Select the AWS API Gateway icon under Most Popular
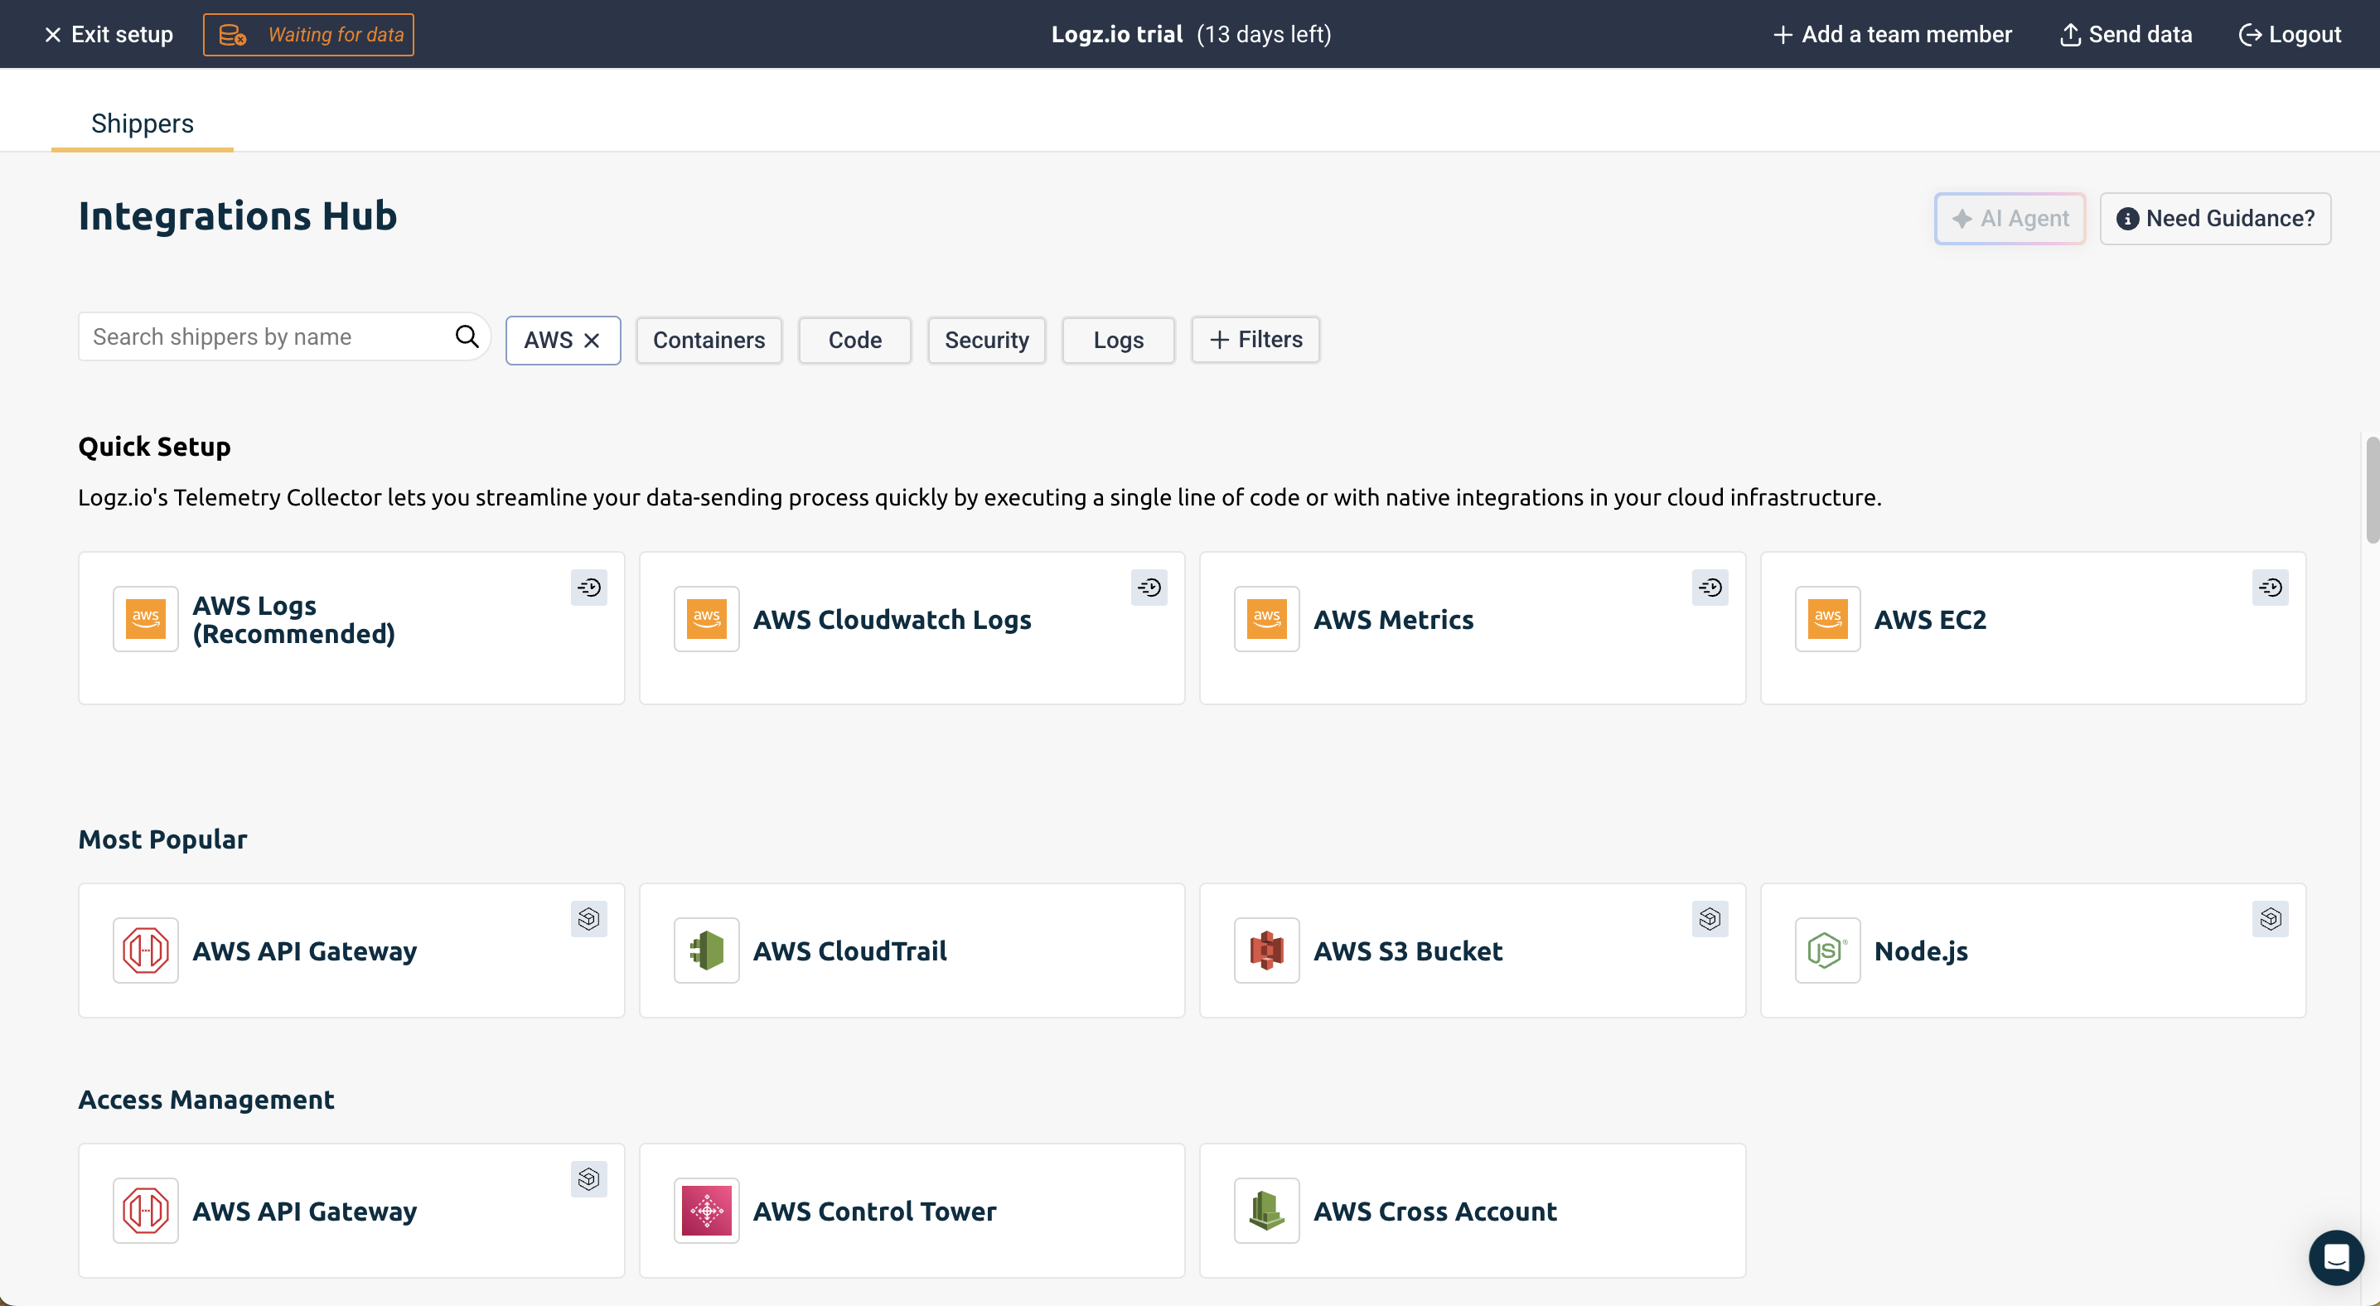The height and width of the screenshot is (1306, 2380). click(145, 950)
